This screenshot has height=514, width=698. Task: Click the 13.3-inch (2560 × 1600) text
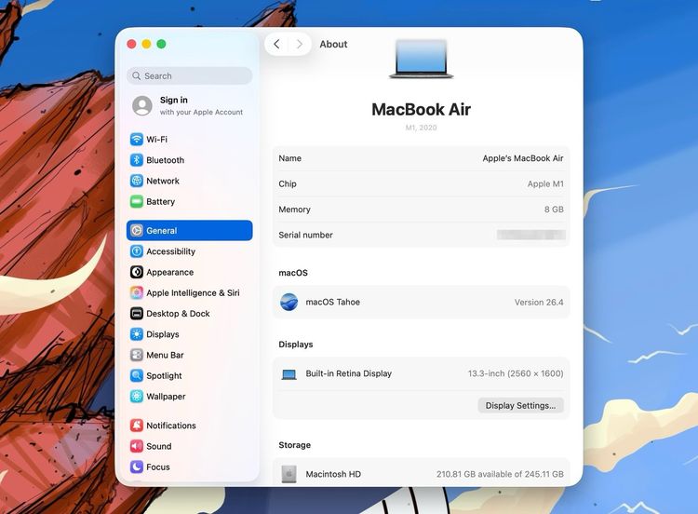[516, 373]
